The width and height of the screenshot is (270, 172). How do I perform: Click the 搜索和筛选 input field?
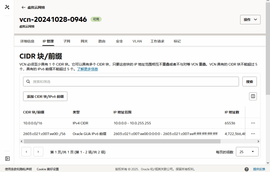[x=131, y=82]
